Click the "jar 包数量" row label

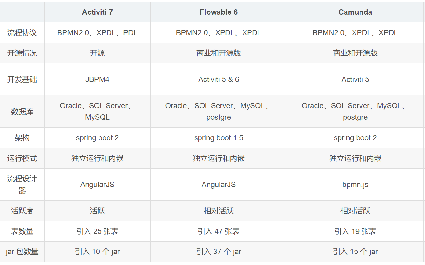click(22, 252)
